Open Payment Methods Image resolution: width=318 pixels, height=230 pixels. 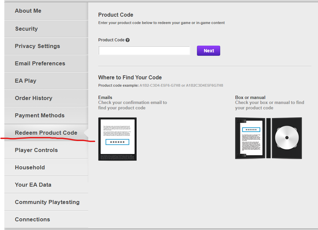(x=46, y=115)
